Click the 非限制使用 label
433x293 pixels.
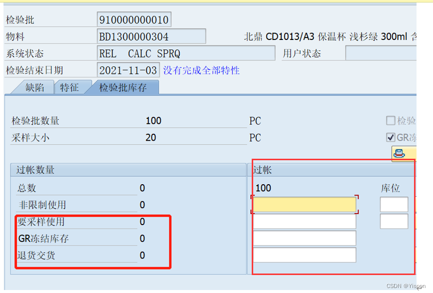[x=42, y=205]
